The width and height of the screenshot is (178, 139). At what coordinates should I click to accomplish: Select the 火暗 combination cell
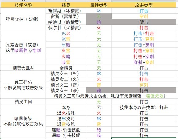click(66, 56)
